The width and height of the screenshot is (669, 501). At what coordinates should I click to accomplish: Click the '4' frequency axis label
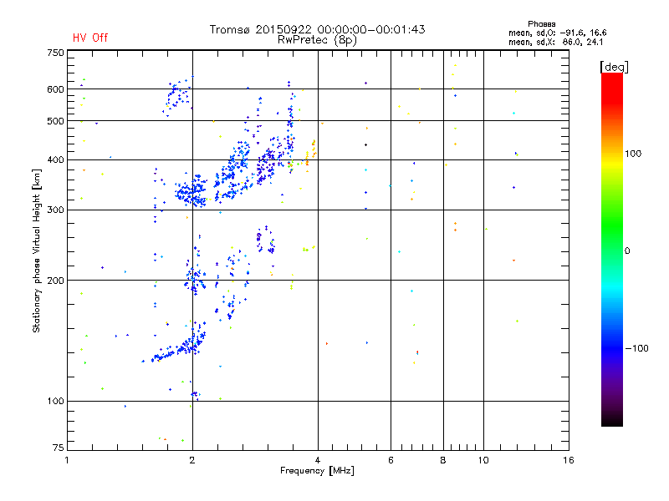(x=318, y=460)
